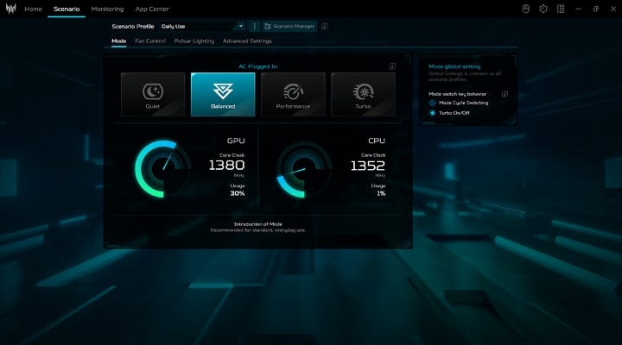622x345 pixels.
Task: Click the GPU usage 30% value
Action: [x=238, y=193]
